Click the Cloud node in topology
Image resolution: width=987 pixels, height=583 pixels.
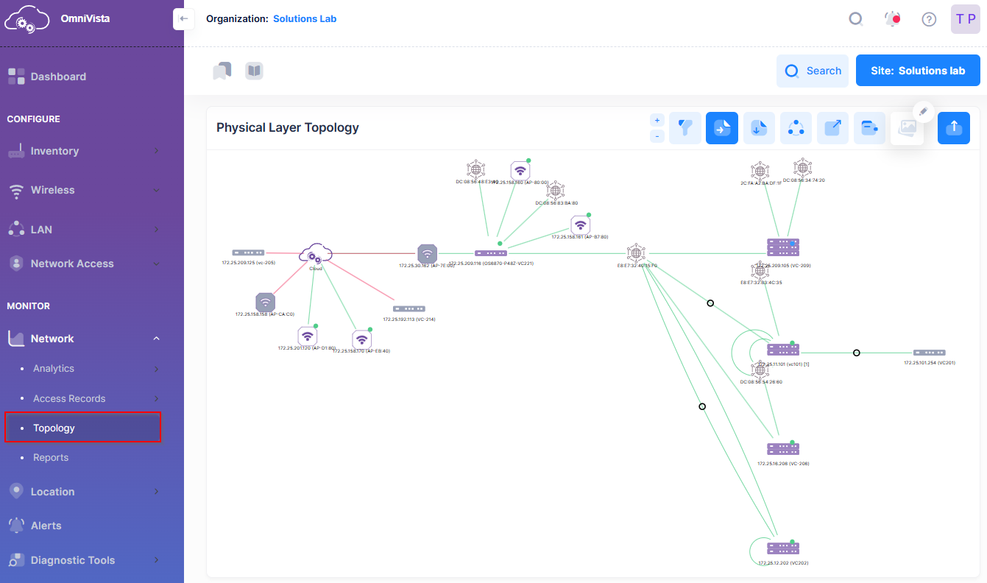tap(316, 254)
